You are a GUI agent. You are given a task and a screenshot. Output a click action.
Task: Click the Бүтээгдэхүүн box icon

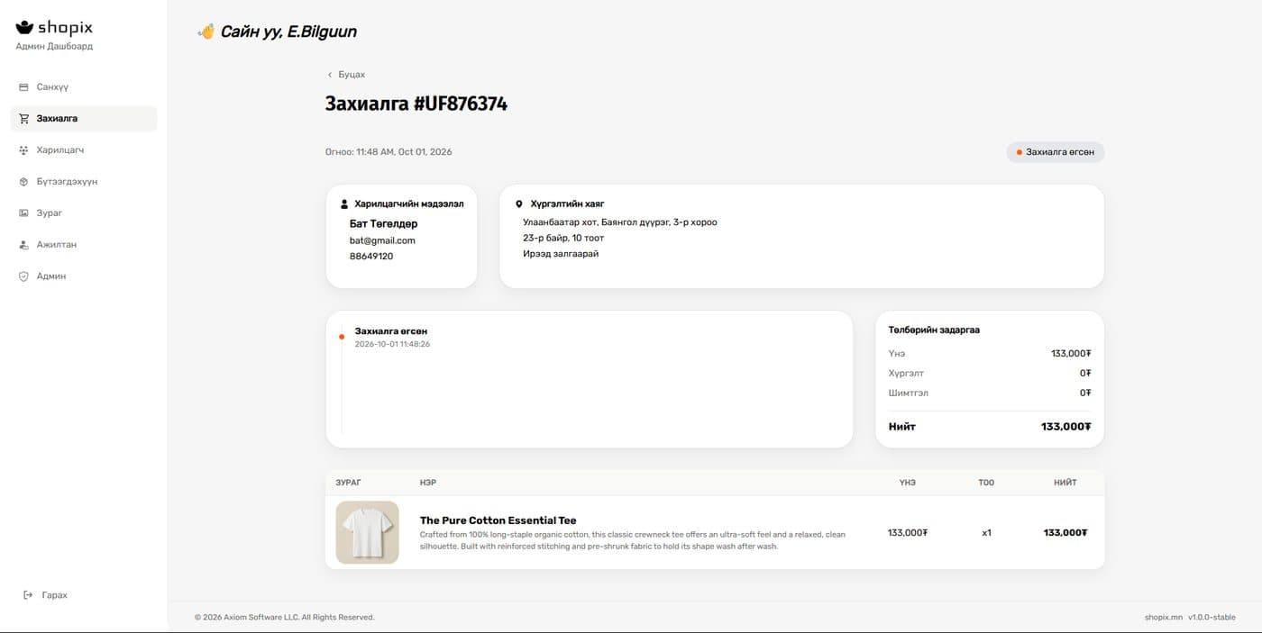[x=23, y=182]
